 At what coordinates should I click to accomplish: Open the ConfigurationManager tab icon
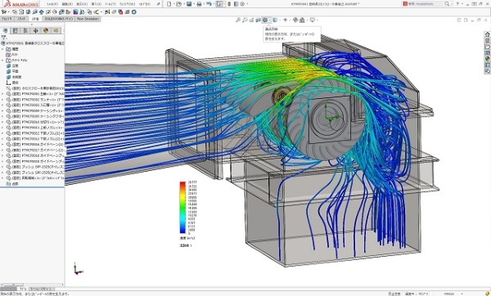point(25,31)
